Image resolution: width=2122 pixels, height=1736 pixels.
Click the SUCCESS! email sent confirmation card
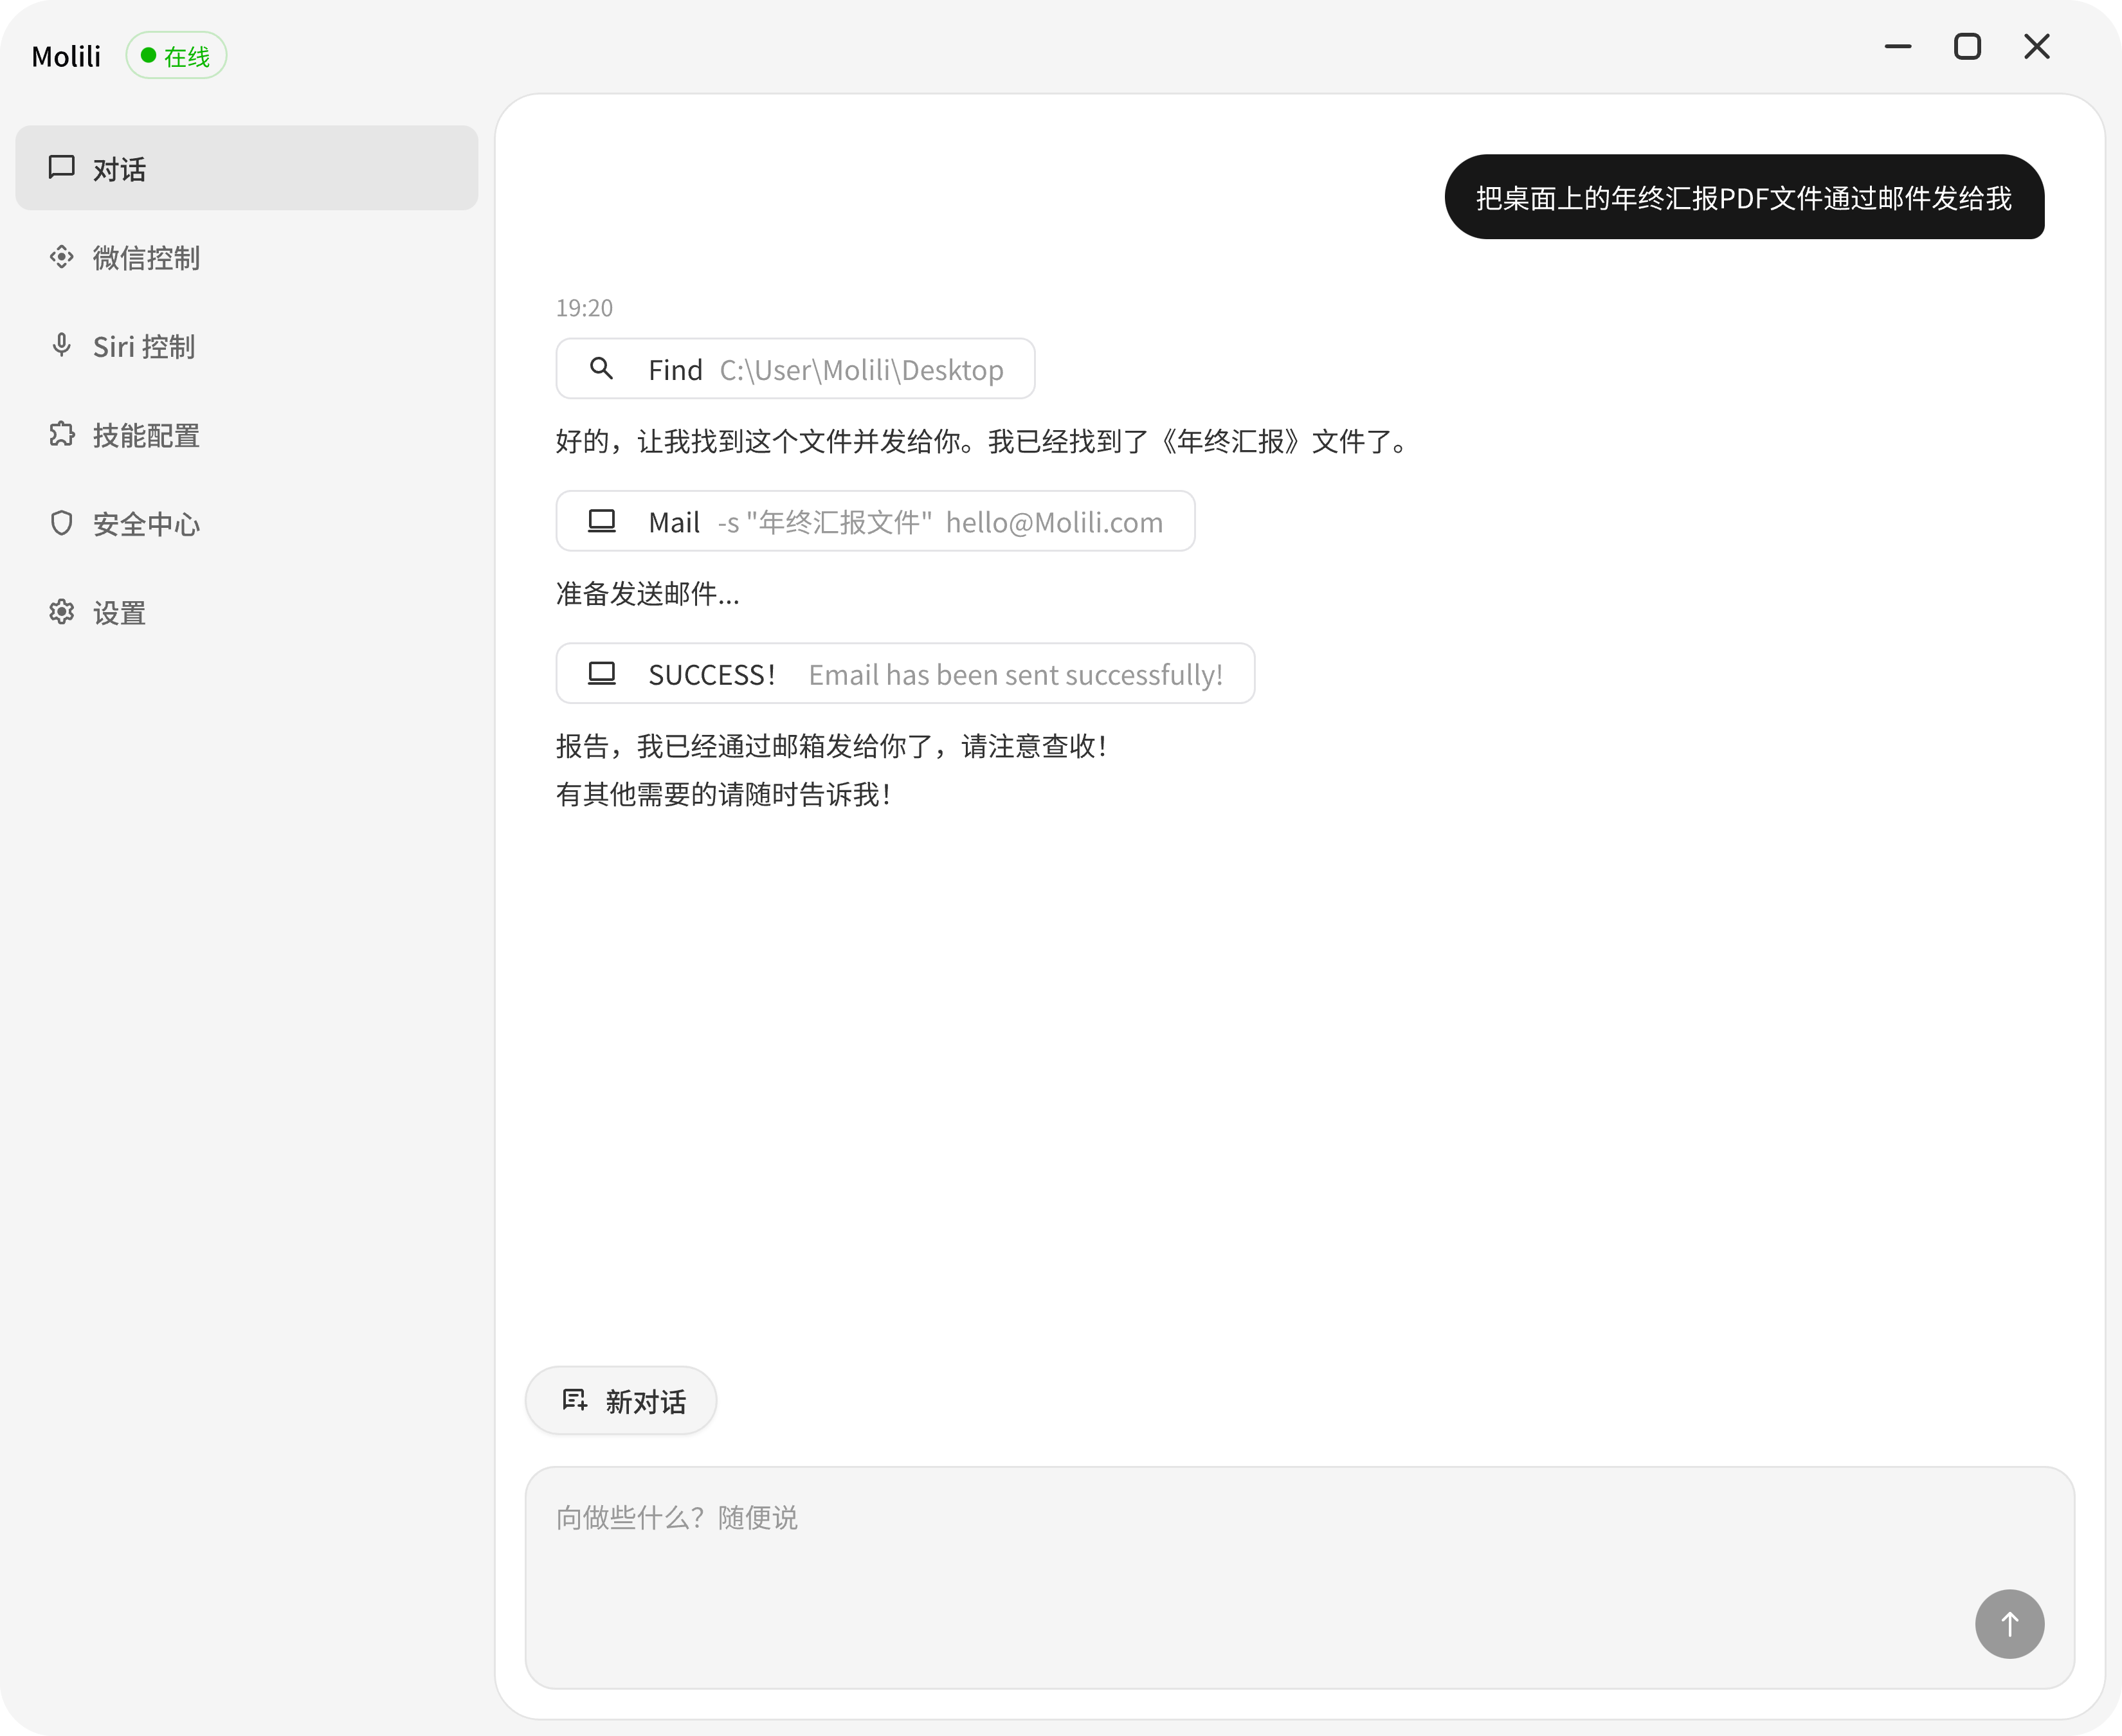(x=904, y=673)
